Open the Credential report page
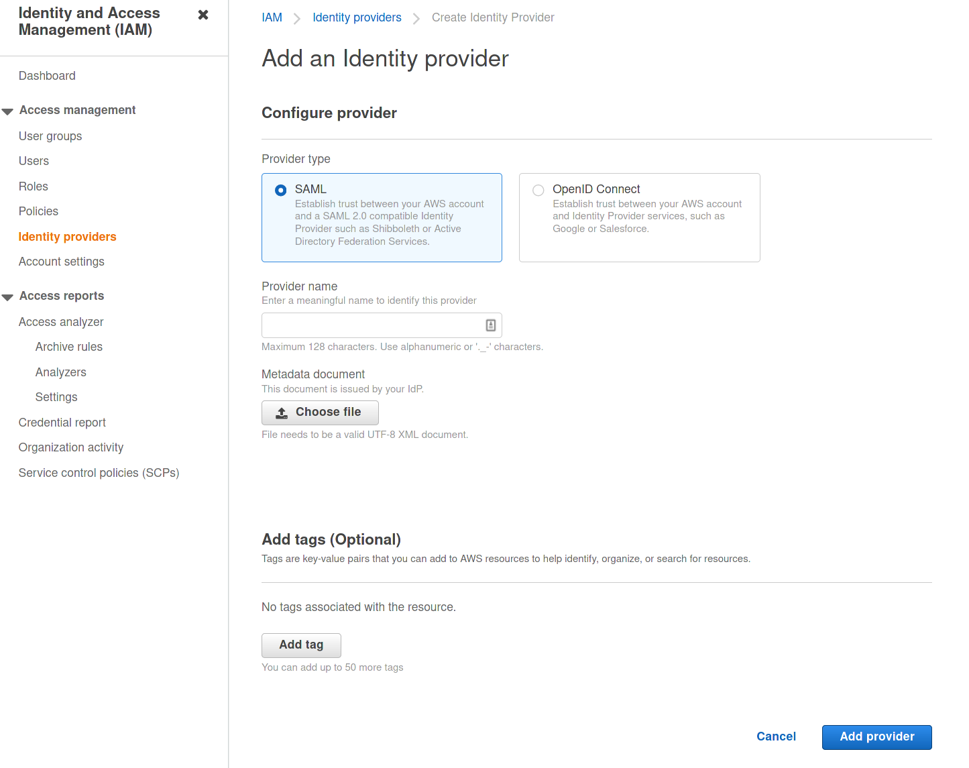The height and width of the screenshot is (768, 969). [x=62, y=423]
